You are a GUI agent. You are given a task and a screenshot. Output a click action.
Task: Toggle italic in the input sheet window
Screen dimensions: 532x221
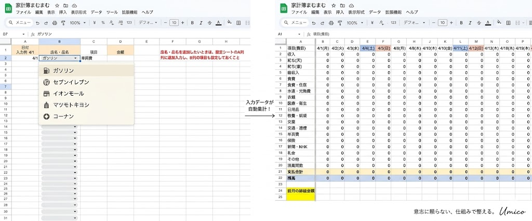click(201, 23)
